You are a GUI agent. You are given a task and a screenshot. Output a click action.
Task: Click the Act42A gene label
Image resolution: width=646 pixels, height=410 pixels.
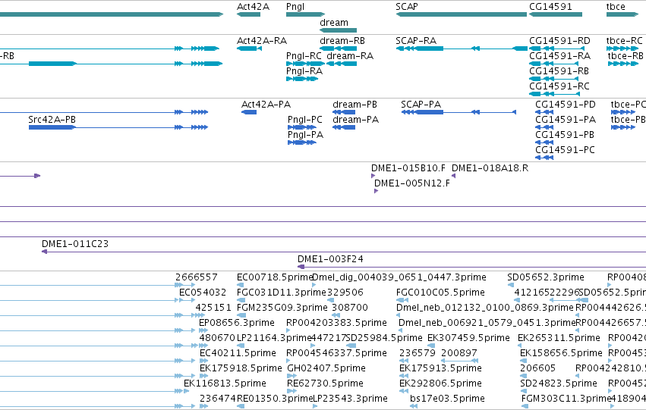click(x=253, y=7)
